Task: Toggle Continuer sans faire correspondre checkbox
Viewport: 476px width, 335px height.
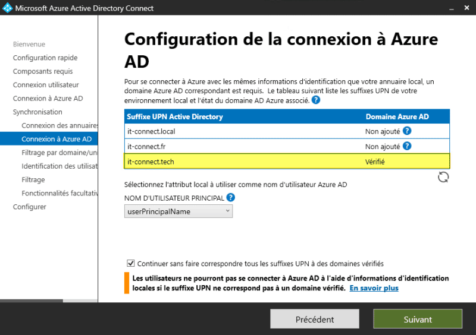Action: click(130, 263)
